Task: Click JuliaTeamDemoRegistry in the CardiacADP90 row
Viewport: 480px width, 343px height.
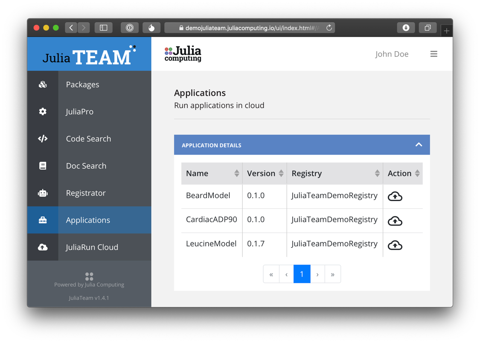Action: click(334, 219)
